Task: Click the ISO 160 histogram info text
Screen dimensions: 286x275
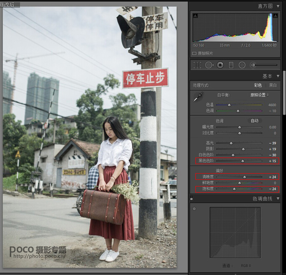Action: pos(198,45)
